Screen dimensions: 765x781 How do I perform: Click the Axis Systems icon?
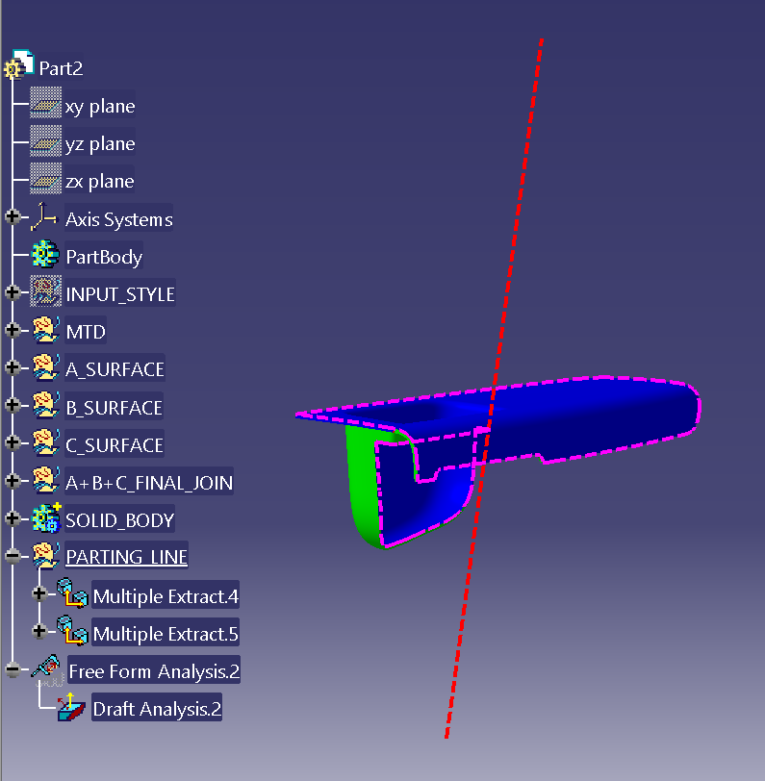tap(44, 216)
